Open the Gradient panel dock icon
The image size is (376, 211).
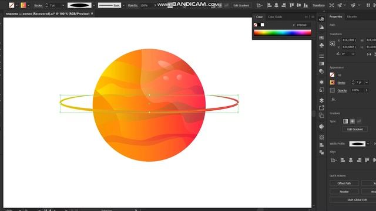coord(321,64)
